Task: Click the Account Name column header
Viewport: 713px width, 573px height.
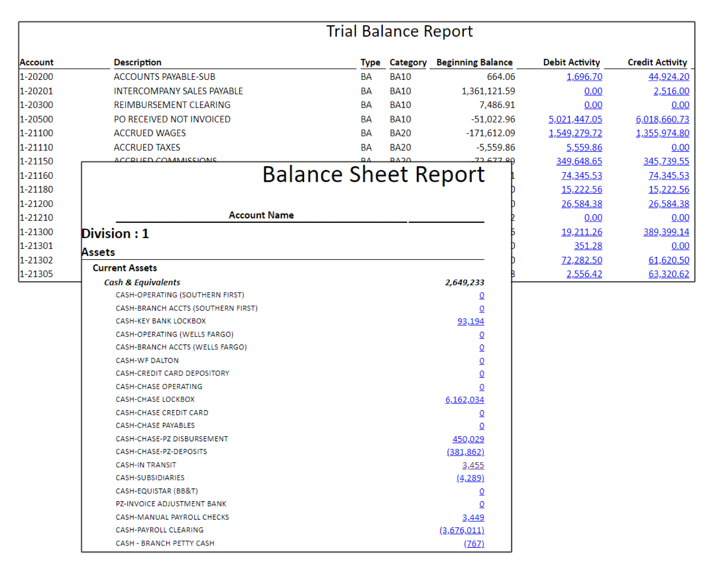Action: tap(261, 215)
